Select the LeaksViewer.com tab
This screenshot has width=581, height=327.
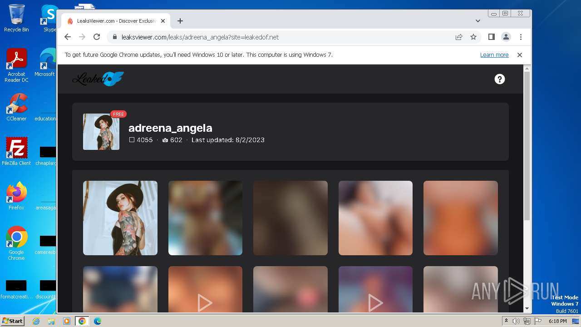tap(115, 21)
